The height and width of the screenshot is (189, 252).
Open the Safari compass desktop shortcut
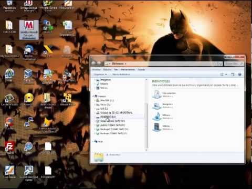coord(28,148)
